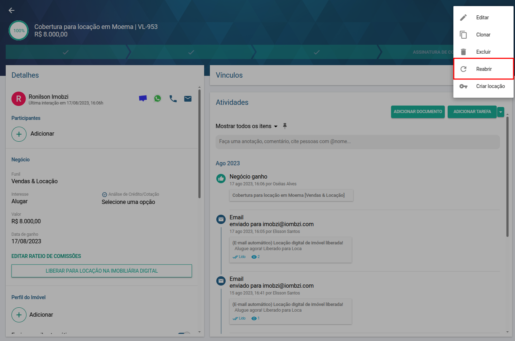515x341 pixels.
Task: Click the plus icon under Perfil do Imóvel
Action: point(19,315)
